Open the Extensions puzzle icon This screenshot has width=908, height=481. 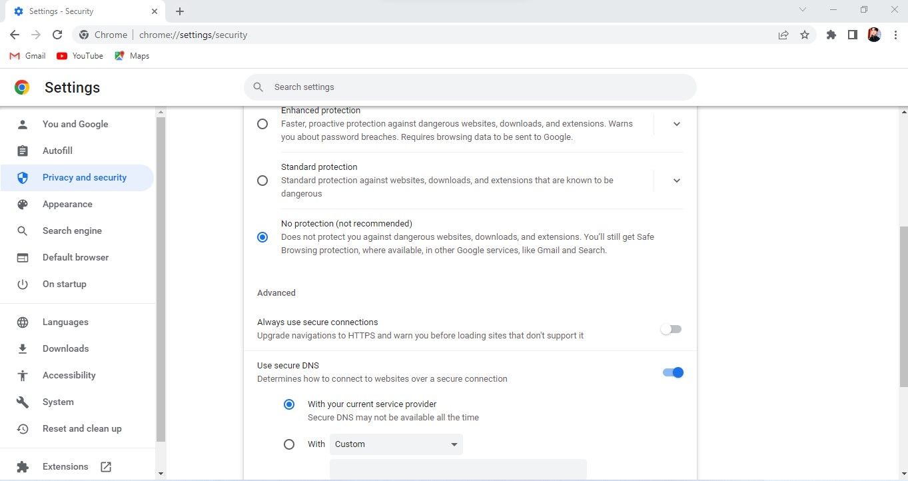[831, 35]
